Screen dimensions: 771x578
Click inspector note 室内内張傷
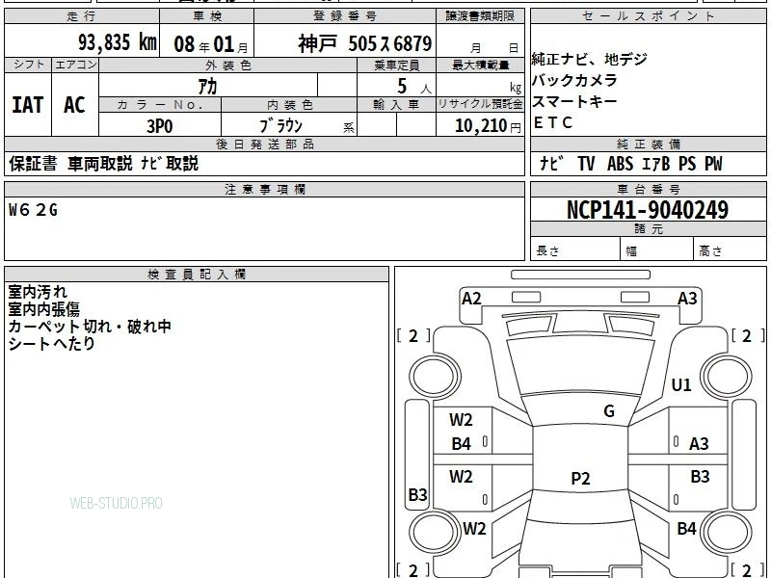(43, 309)
